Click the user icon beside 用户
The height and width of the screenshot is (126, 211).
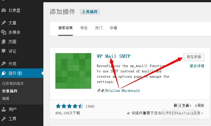point(4,109)
